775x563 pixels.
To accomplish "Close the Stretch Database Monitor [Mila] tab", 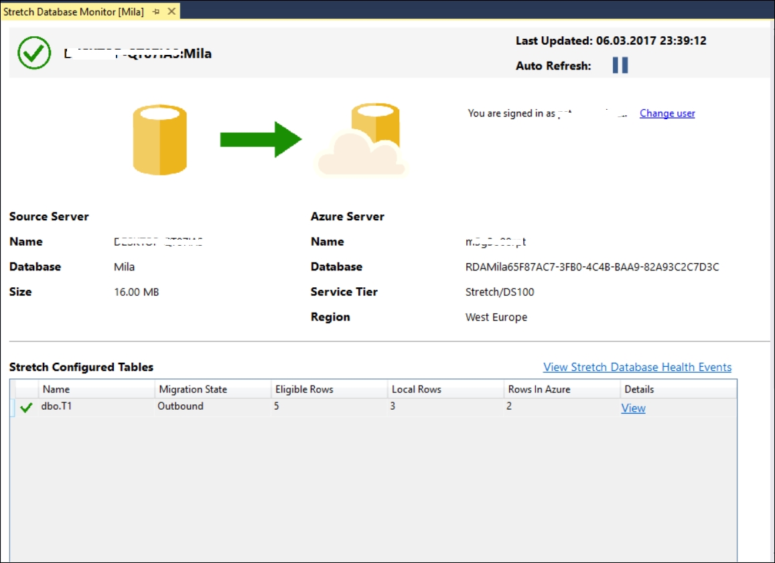I will [x=171, y=11].
